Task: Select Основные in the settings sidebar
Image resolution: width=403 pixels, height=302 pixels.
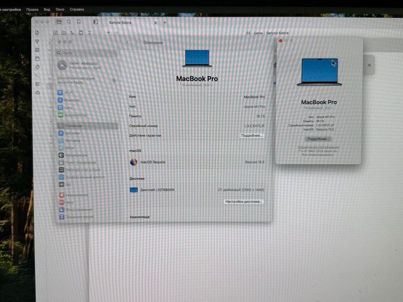Action: pos(87,126)
